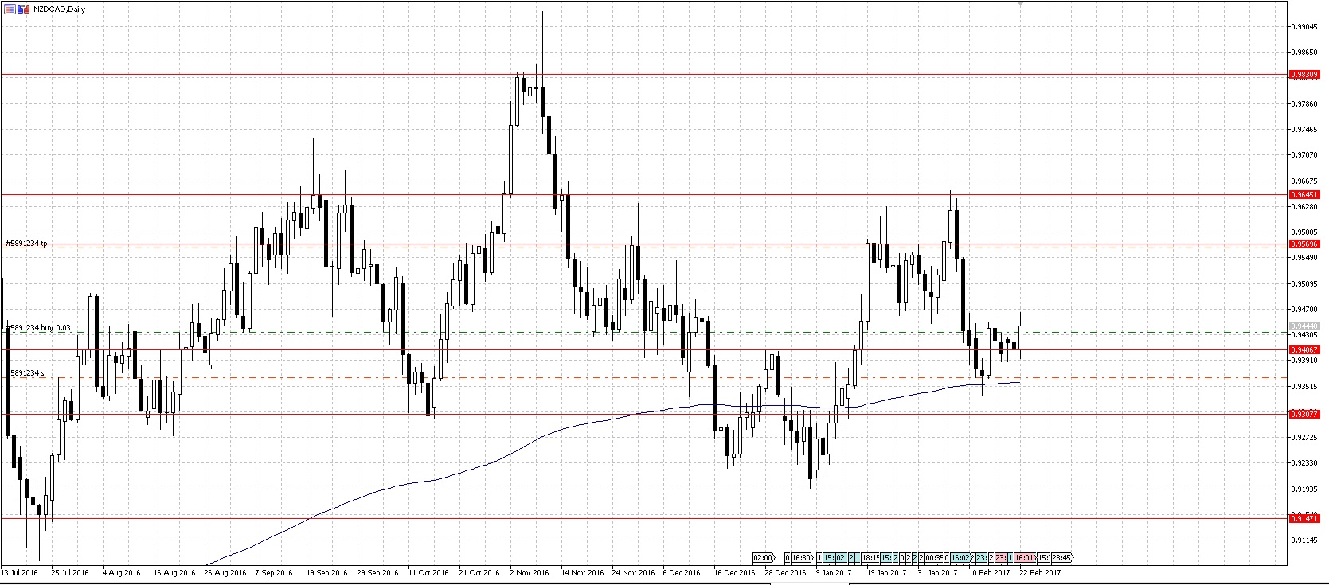Click the chart shift triangle marker at top
The image size is (1329, 585).
click(1020, 3)
